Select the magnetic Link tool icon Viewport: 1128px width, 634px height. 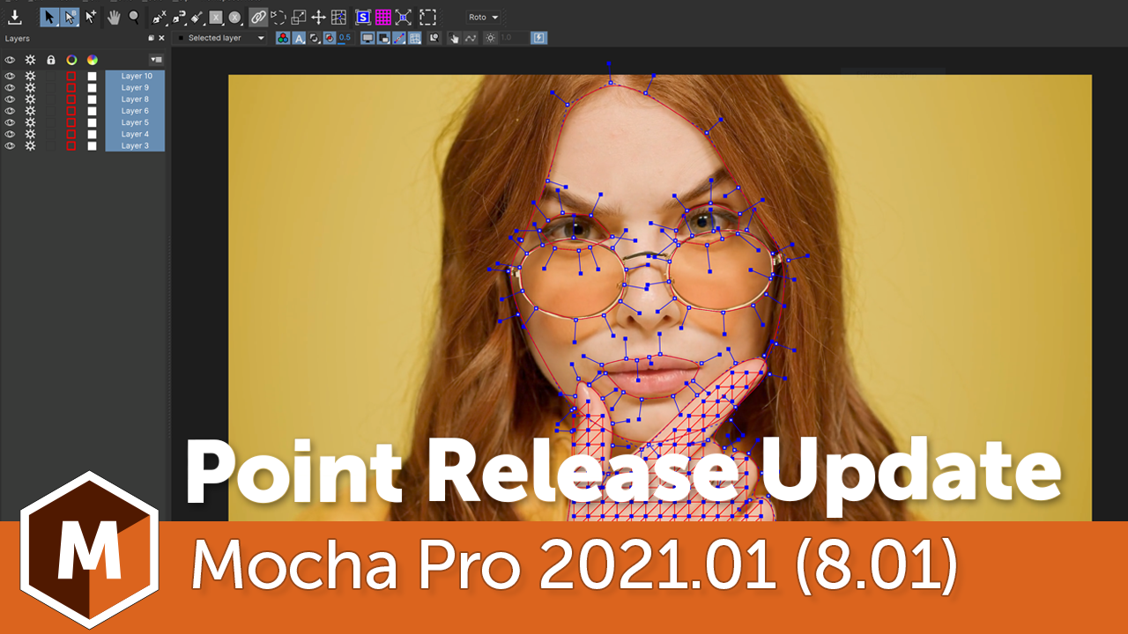(x=258, y=17)
